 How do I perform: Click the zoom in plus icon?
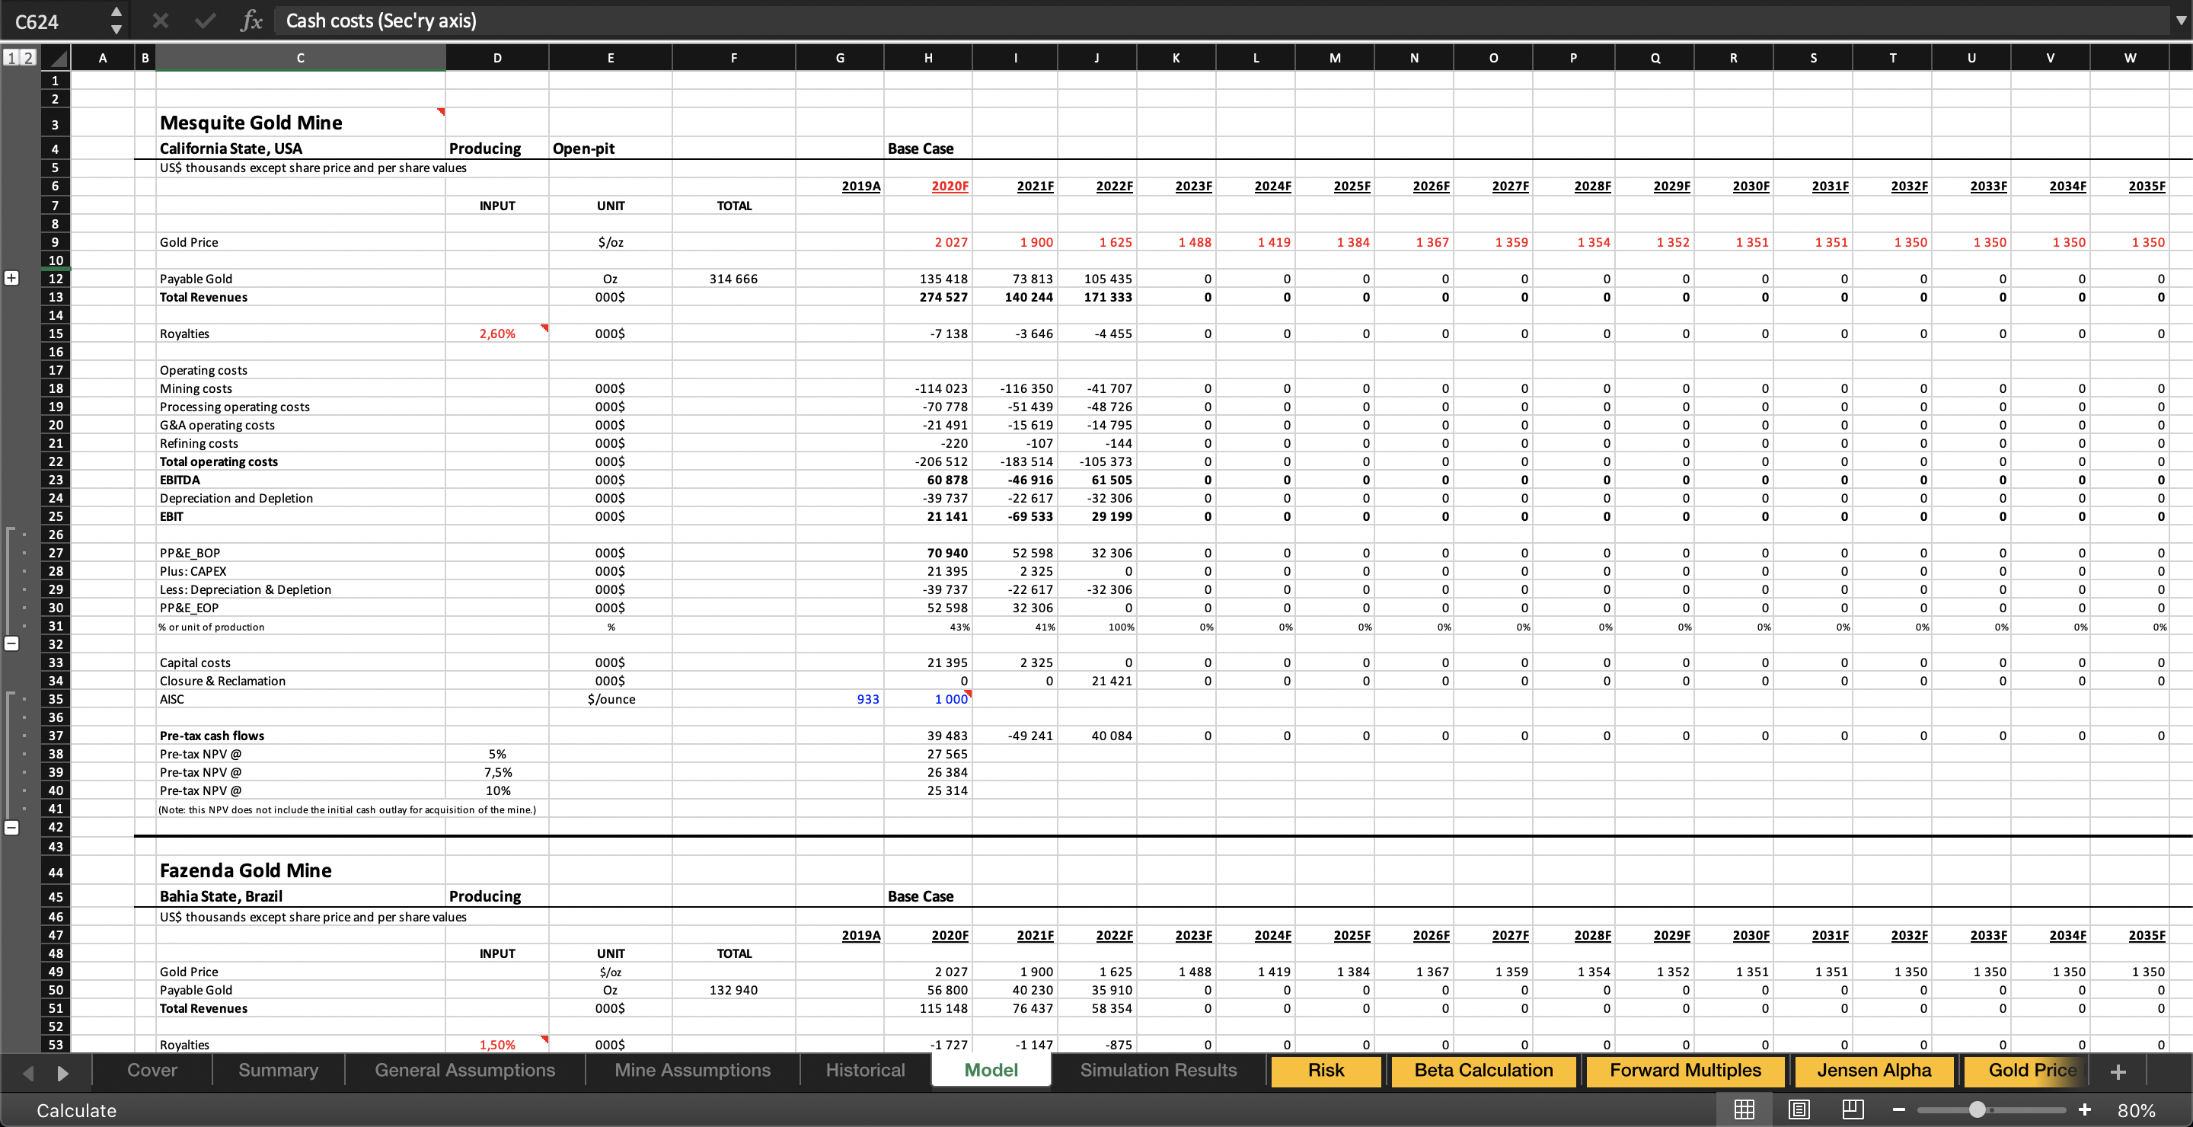coord(2084,1109)
